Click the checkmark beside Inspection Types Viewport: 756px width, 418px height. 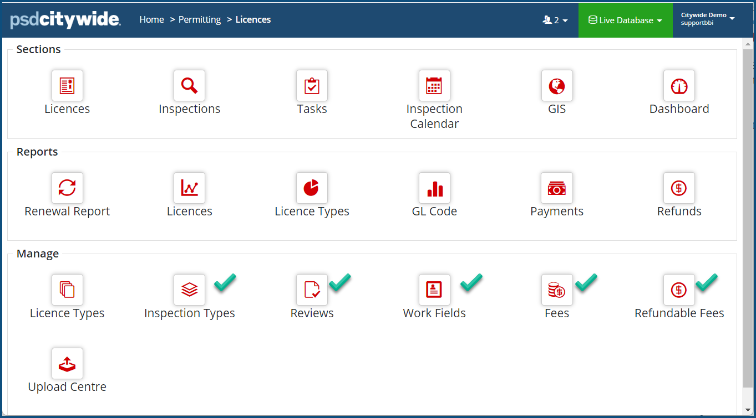pyautogui.click(x=225, y=282)
